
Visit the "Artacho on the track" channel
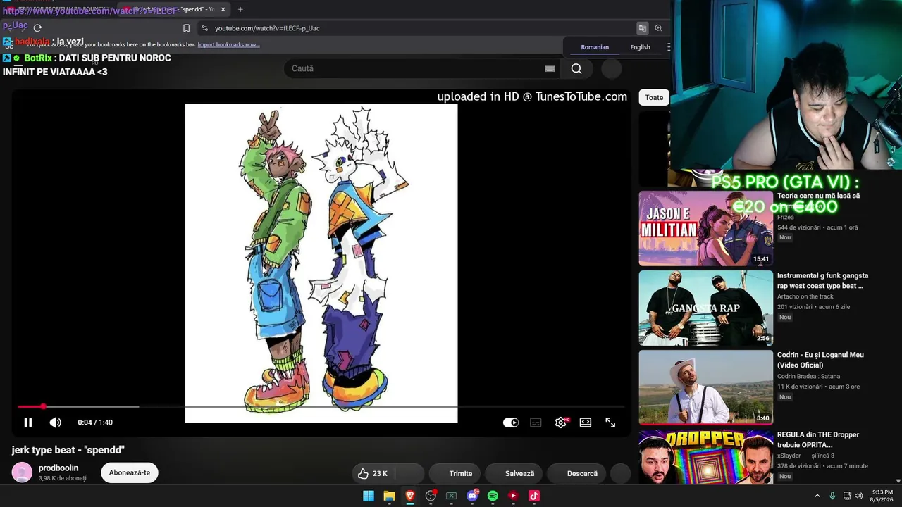(x=805, y=296)
